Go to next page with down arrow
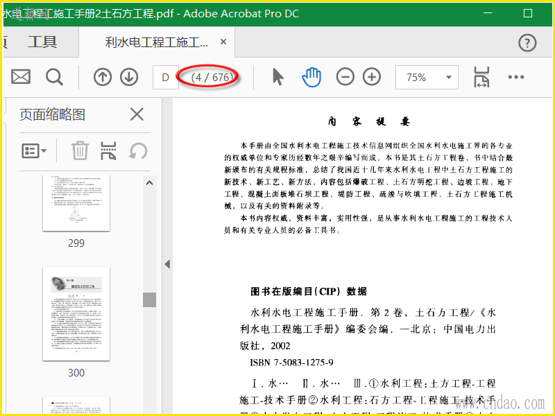Viewport: 555px width, 416px height. point(129,77)
